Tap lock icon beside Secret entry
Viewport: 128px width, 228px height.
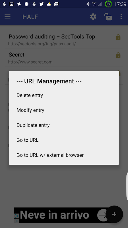[x=118, y=55]
